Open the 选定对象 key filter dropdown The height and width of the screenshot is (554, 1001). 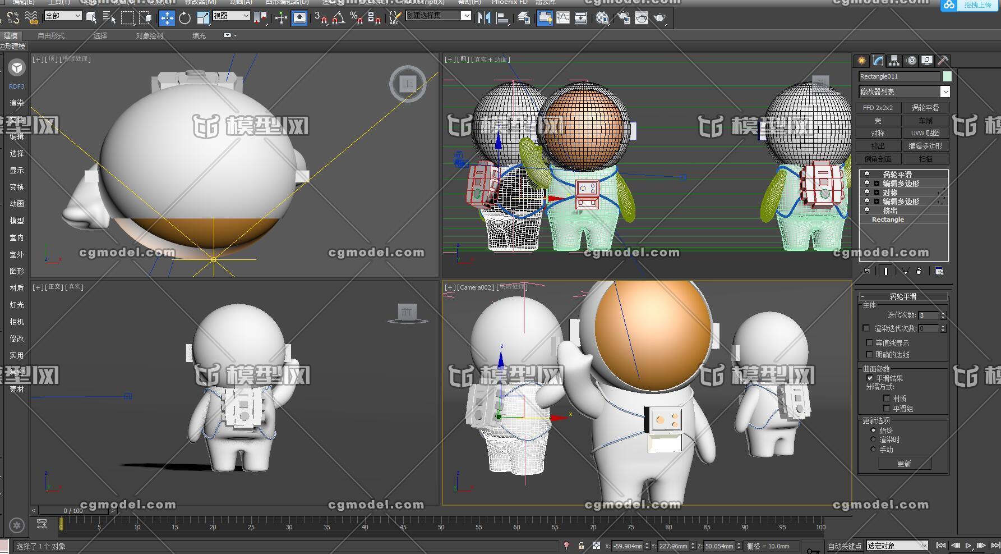[897, 546]
